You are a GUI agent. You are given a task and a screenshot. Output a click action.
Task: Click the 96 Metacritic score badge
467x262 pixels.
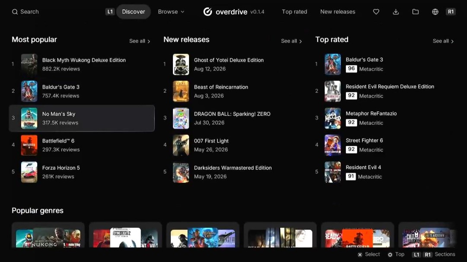click(x=352, y=69)
